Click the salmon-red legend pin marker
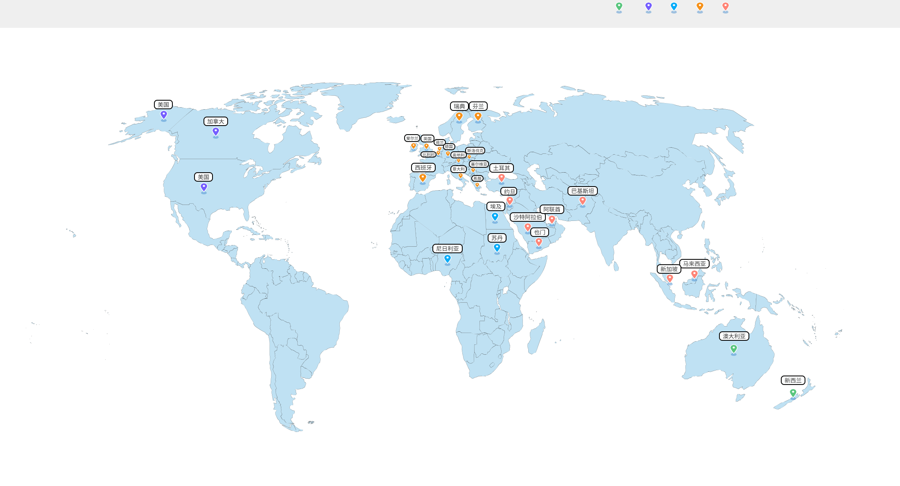 726,7
